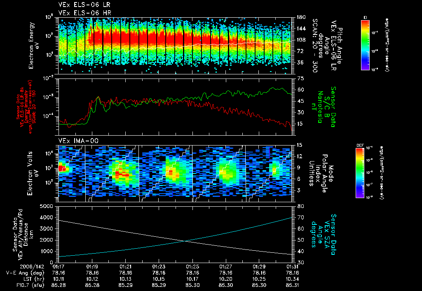The width and height of the screenshot is (422, 291).
Task: Click the LST value 10.11
Action: [59, 279]
